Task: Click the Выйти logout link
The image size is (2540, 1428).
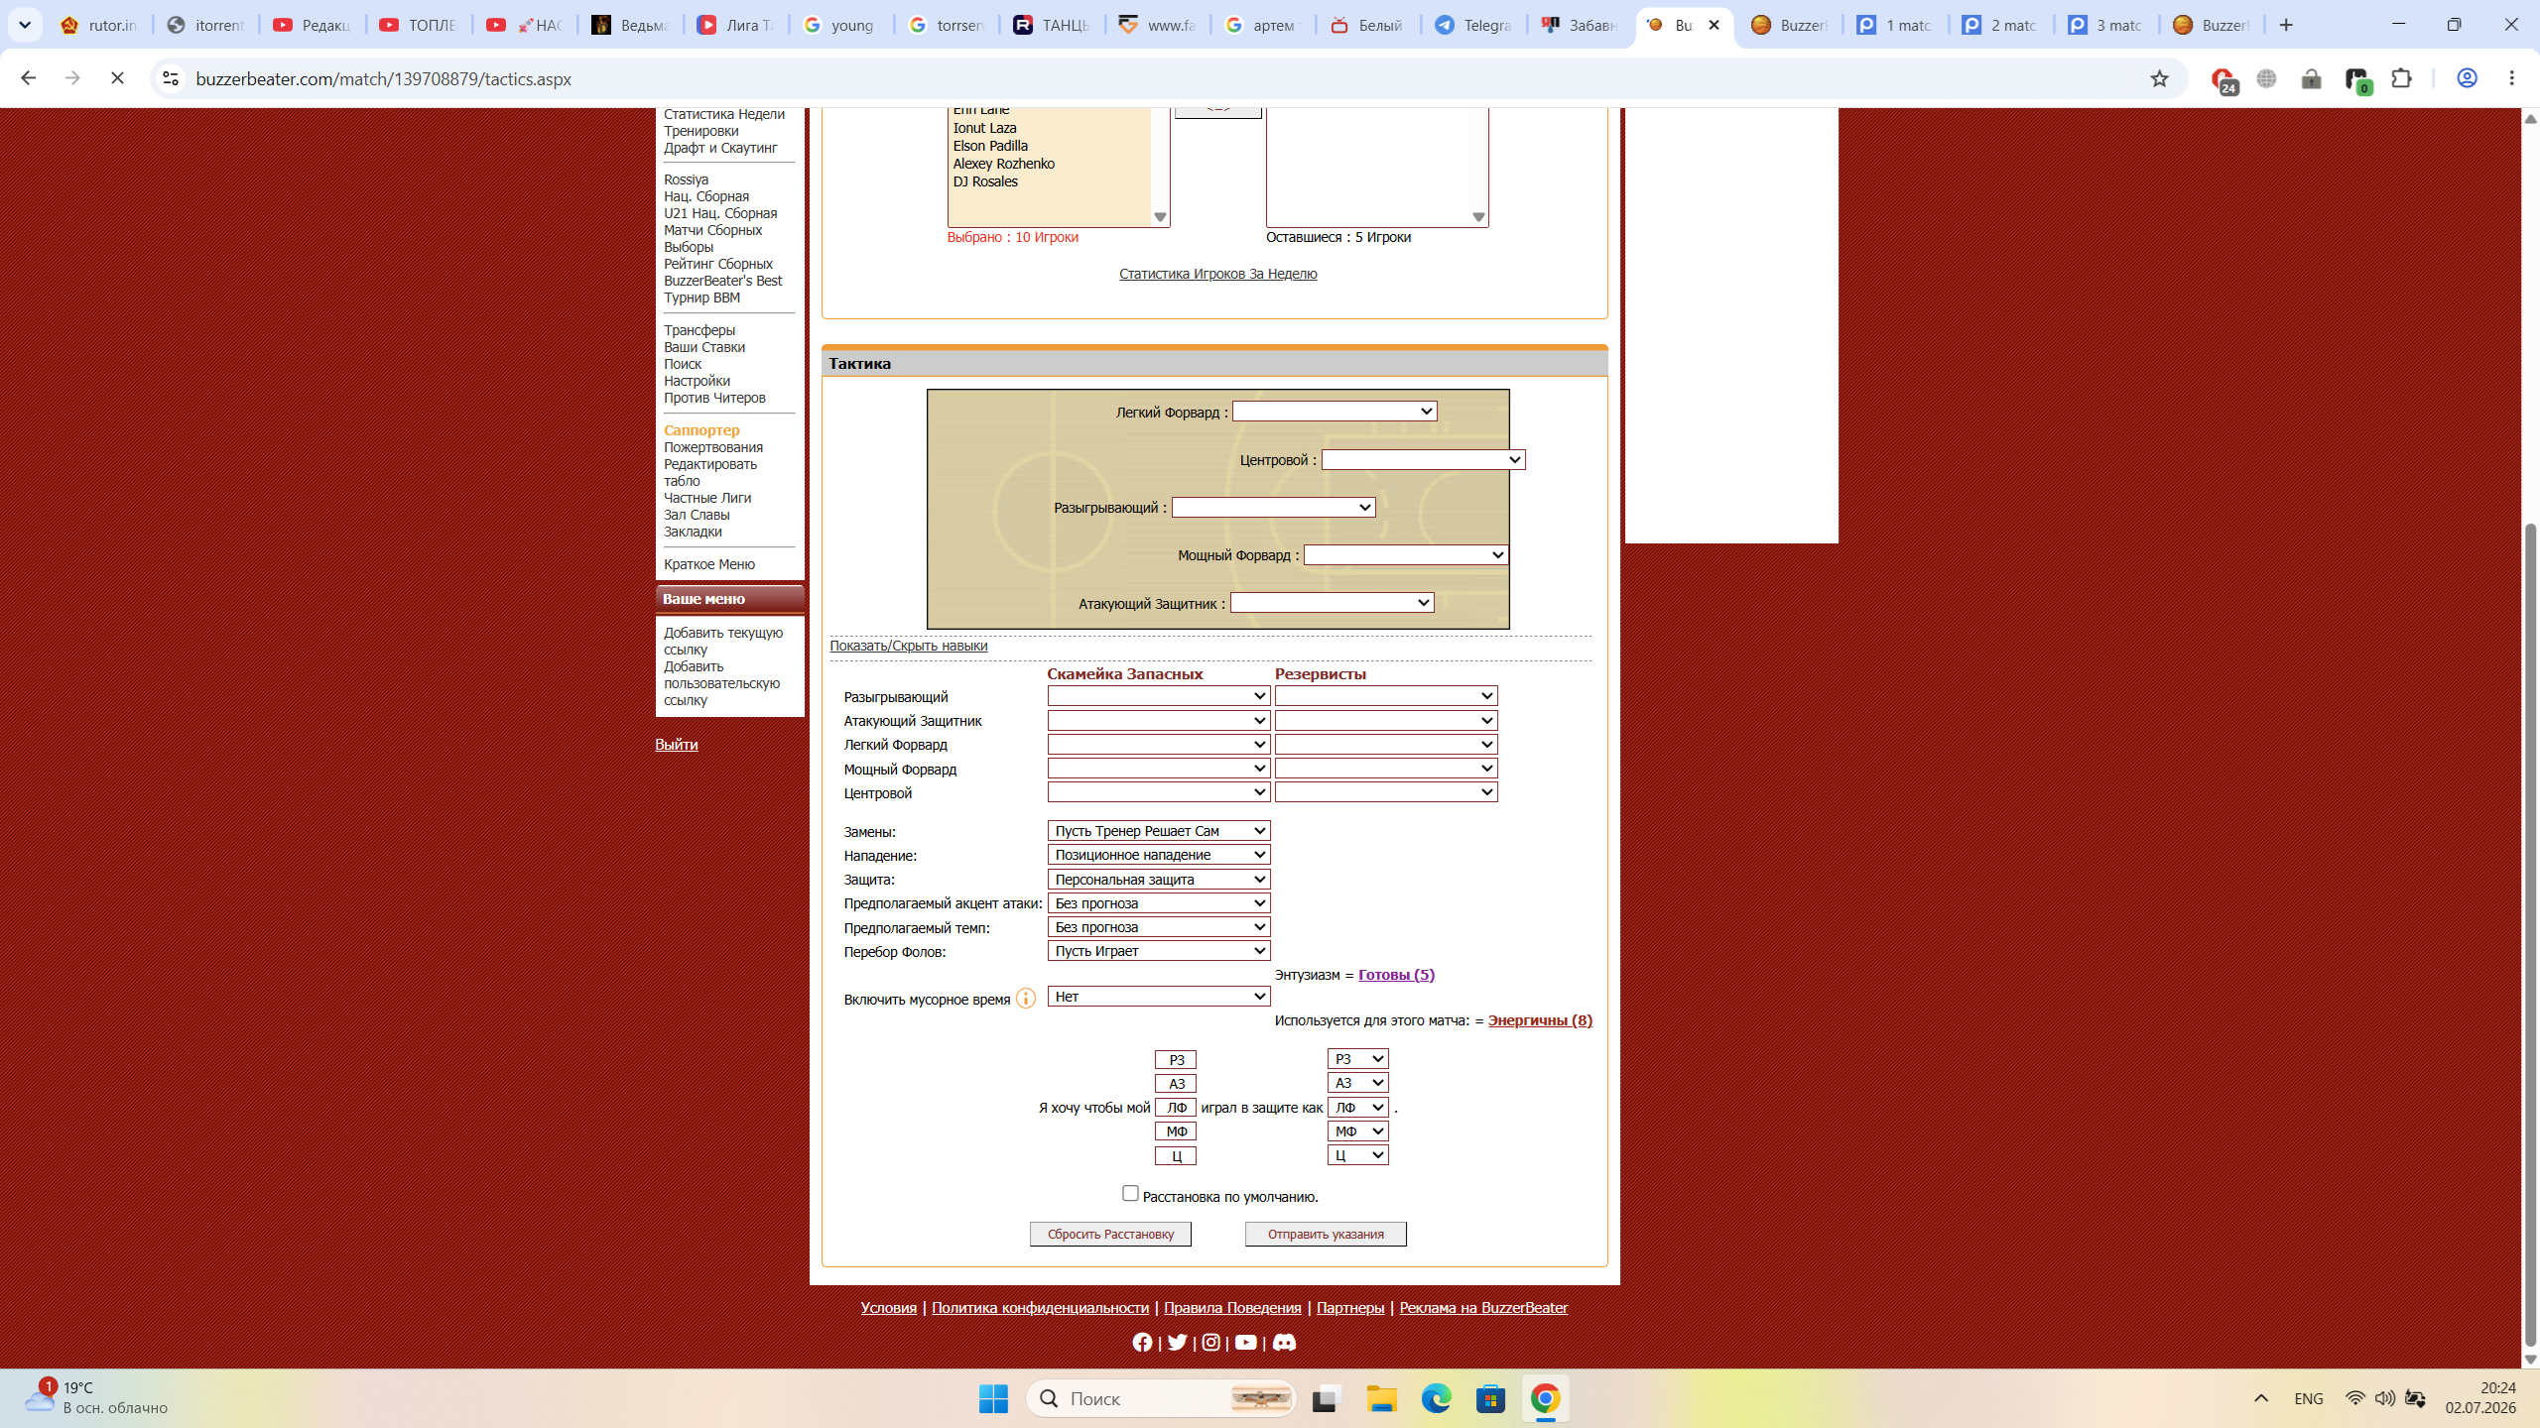Action: click(676, 745)
